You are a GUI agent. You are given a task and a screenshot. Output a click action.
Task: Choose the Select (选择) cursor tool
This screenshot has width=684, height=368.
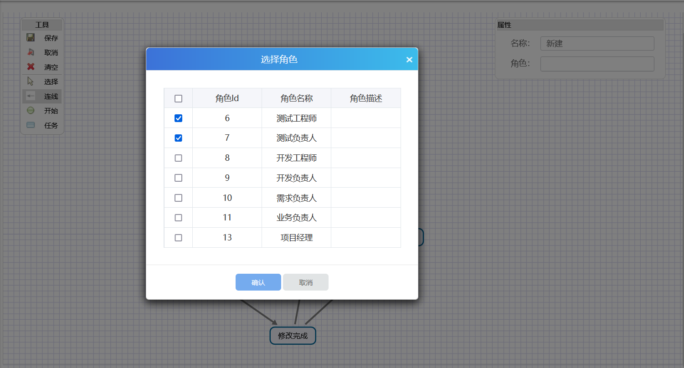tap(31, 82)
